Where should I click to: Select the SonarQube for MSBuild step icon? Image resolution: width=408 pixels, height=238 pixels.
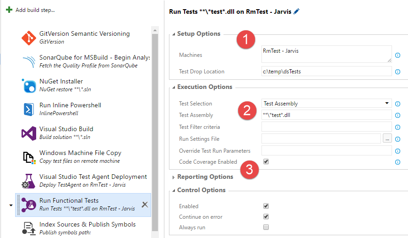pyautogui.click(x=29, y=62)
